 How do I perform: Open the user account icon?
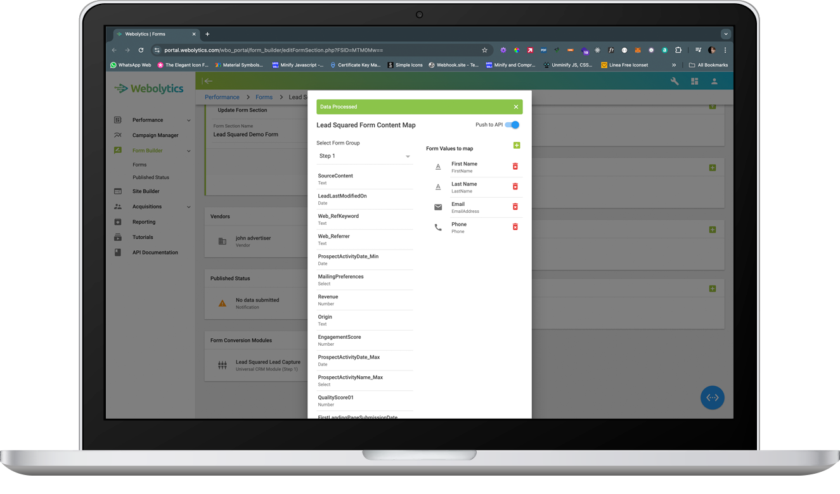click(x=714, y=81)
